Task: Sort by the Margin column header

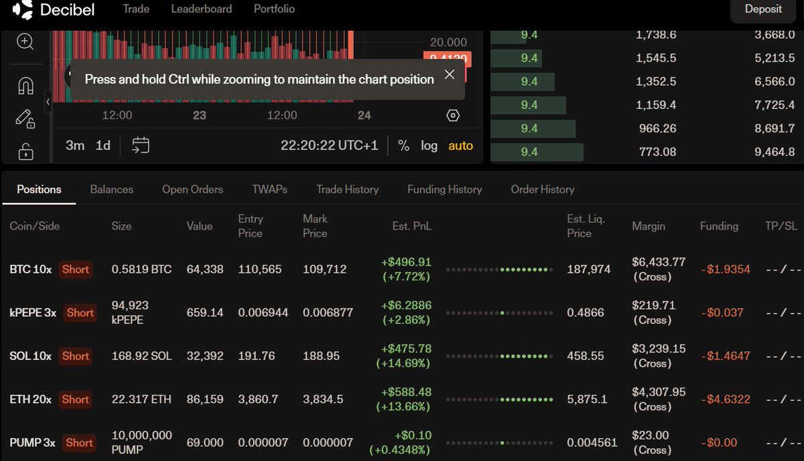Action: coord(649,226)
